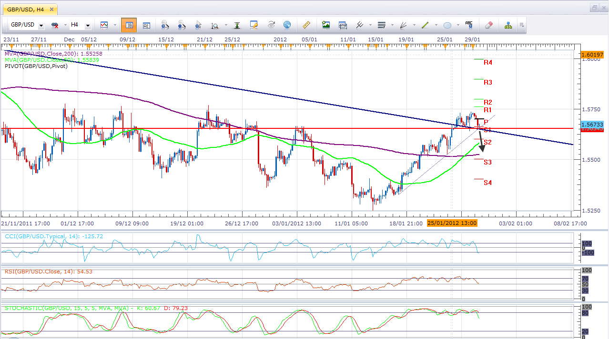Click the R3 pivot level label
609x339 pixels.
[x=488, y=82]
